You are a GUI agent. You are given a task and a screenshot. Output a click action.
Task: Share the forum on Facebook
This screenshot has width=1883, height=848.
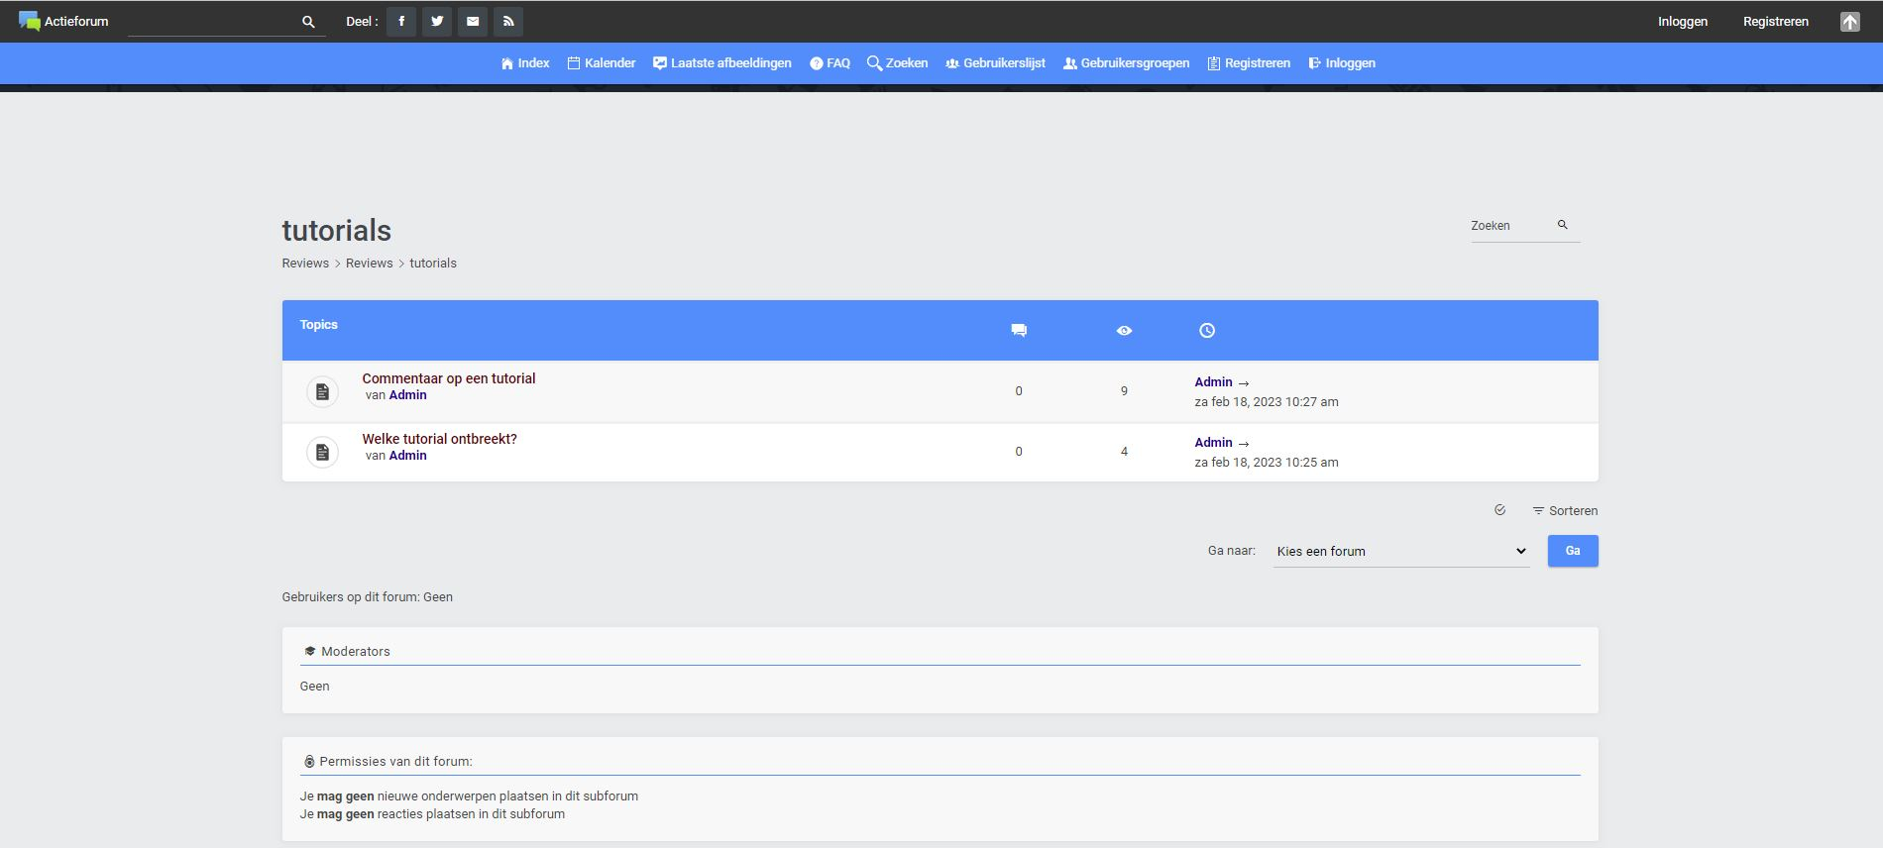coord(401,21)
